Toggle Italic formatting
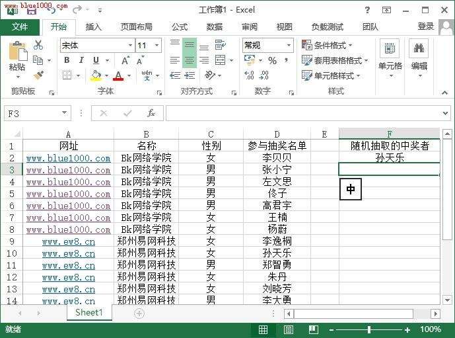Viewport: 455px width, 338px height. click(x=81, y=60)
